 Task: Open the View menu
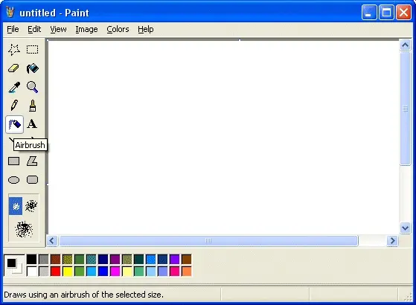(58, 29)
